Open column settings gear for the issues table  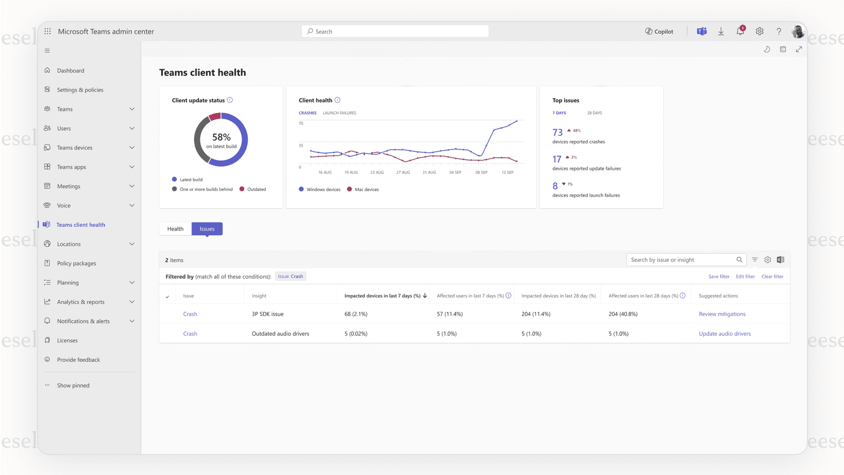767,259
